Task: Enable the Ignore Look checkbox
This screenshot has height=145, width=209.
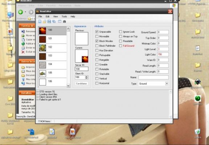Action: click(x=120, y=32)
